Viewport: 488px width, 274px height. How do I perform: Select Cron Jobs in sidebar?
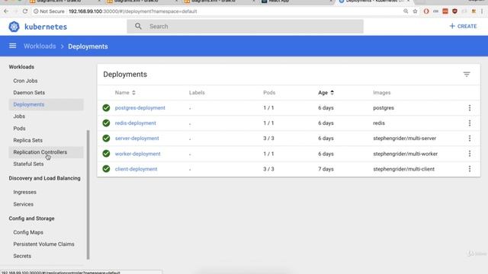[25, 81]
